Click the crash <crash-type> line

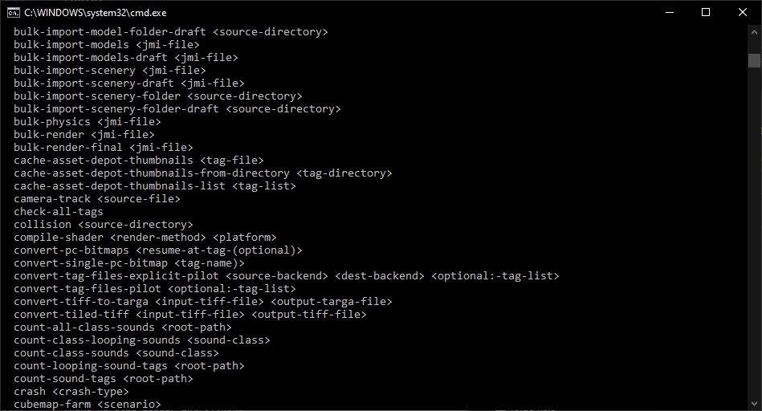71,392
